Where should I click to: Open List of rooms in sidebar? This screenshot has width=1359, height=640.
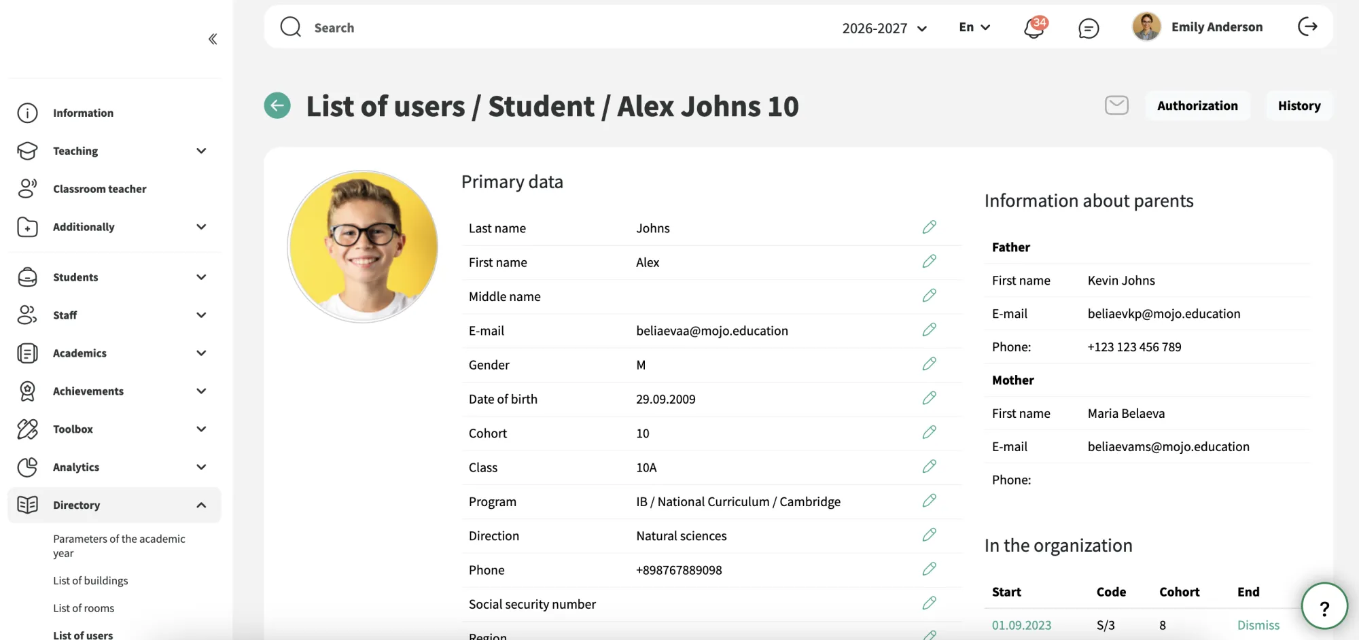pos(84,608)
